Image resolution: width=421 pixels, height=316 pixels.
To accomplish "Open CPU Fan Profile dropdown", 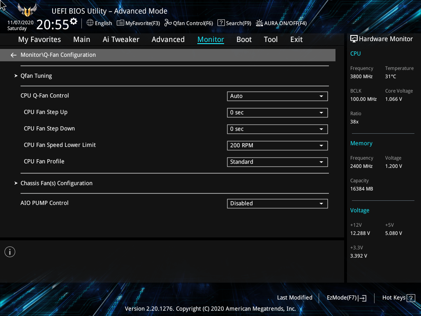I will click(x=278, y=162).
